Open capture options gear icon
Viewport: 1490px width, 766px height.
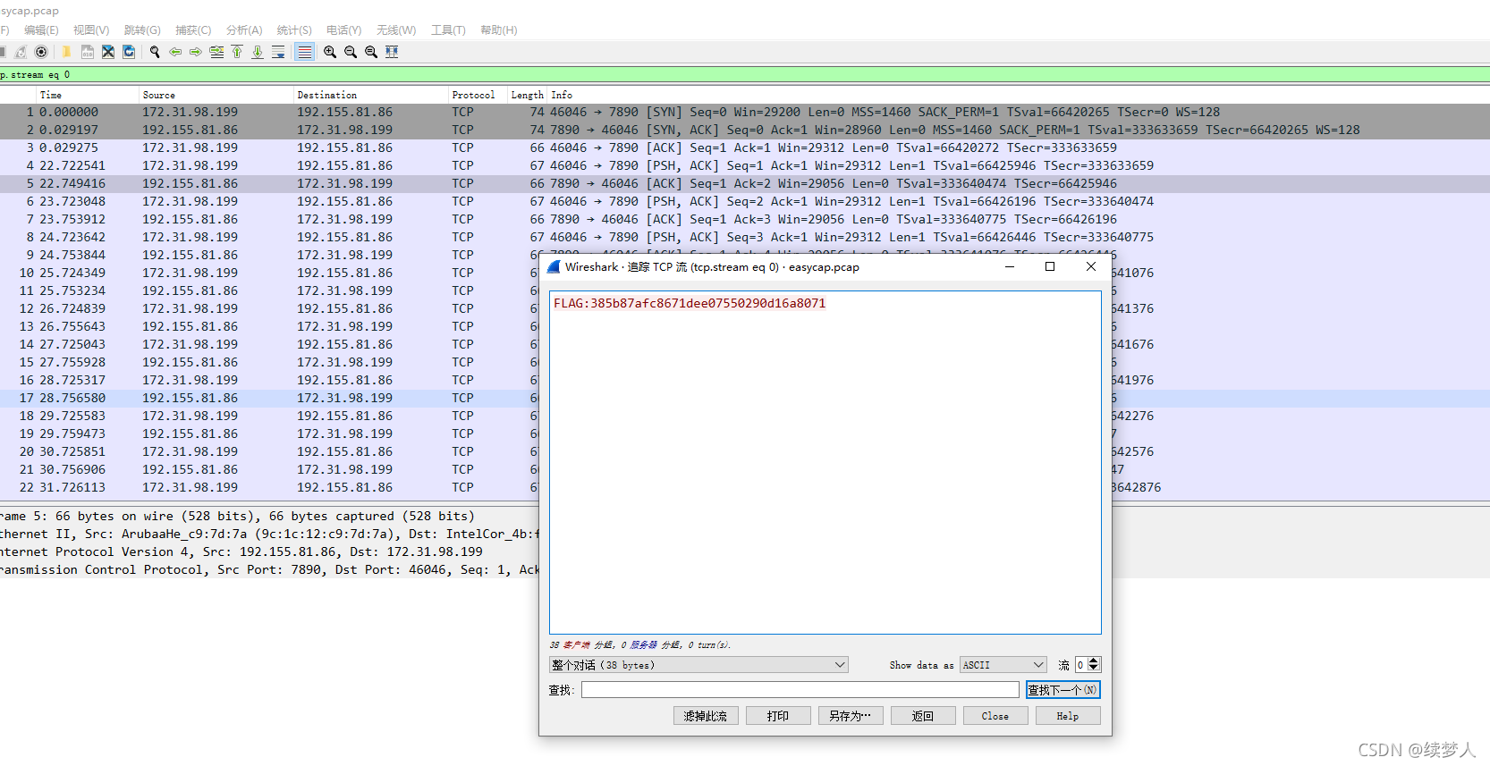click(41, 52)
